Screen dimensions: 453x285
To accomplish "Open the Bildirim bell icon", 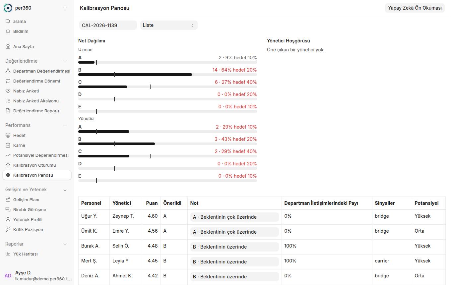I will click(8, 31).
